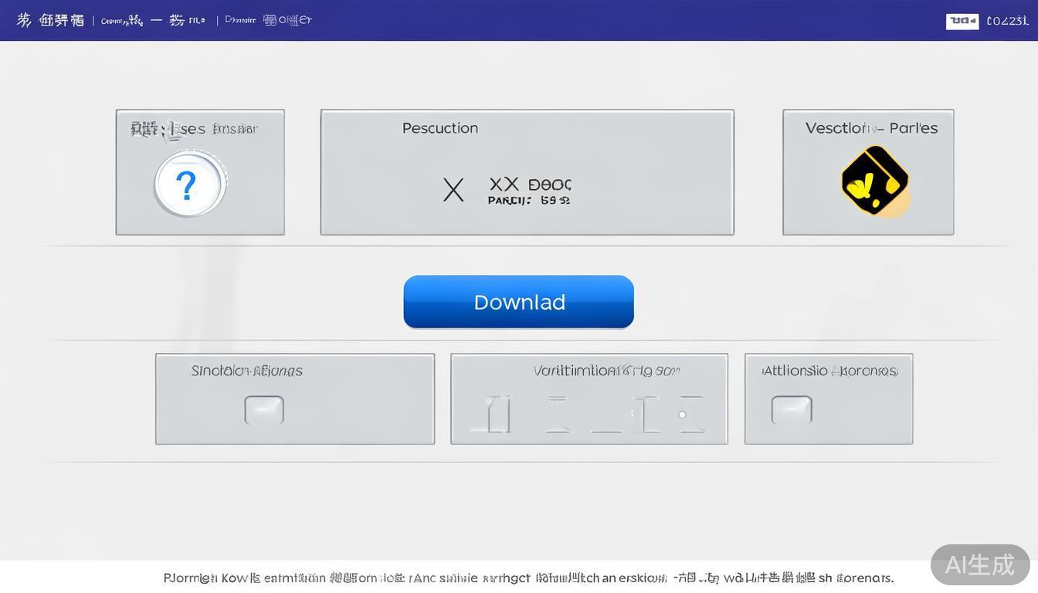This screenshot has width=1038, height=593.
Task: Open the second header menu item
Action: tap(153, 20)
